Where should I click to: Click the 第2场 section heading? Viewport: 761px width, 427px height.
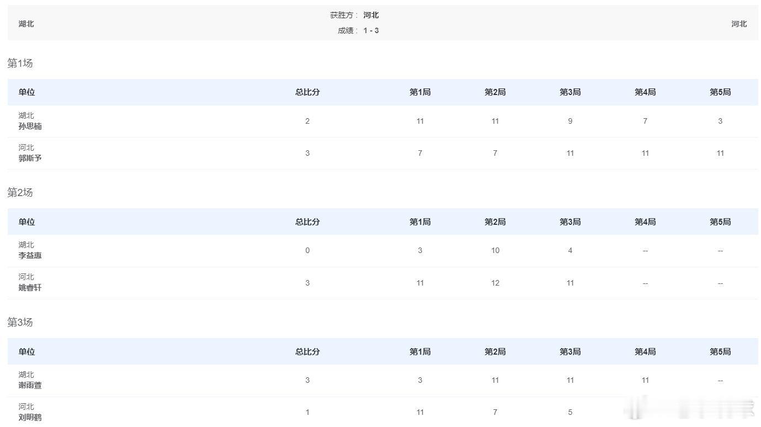click(x=20, y=192)
